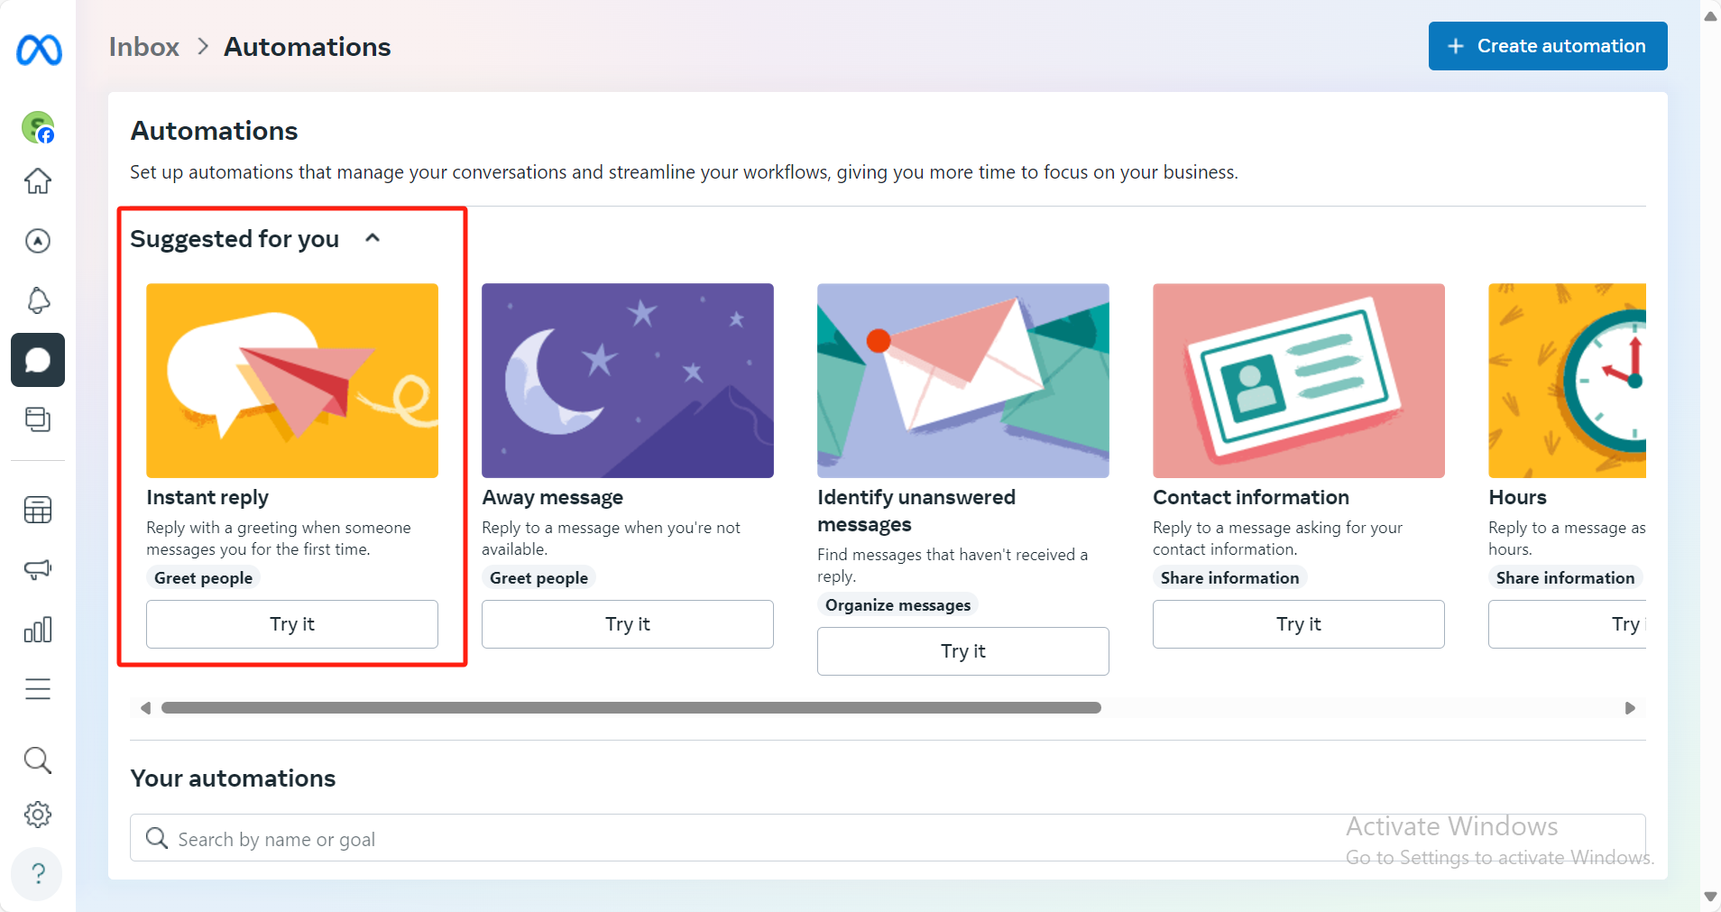Open the Home panel in the sidebar
Screen dimensions: 1721x912
(37, 180)
